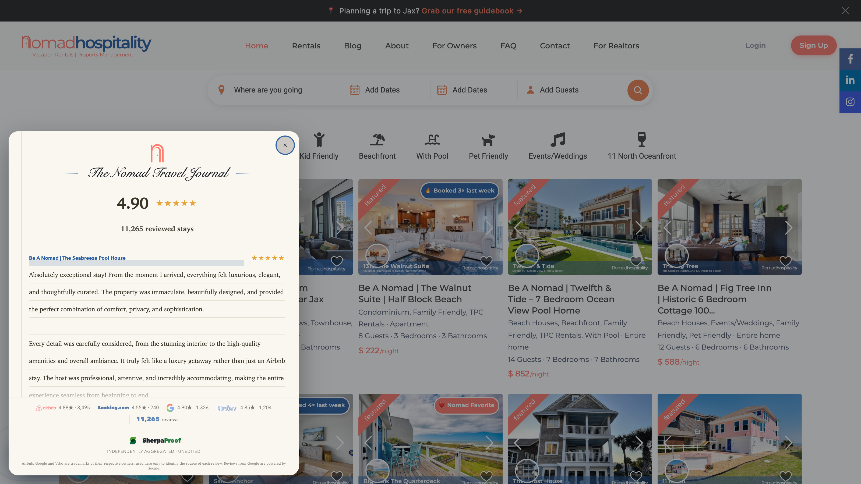Dismiss the top guidebook banner

(845, 11)
